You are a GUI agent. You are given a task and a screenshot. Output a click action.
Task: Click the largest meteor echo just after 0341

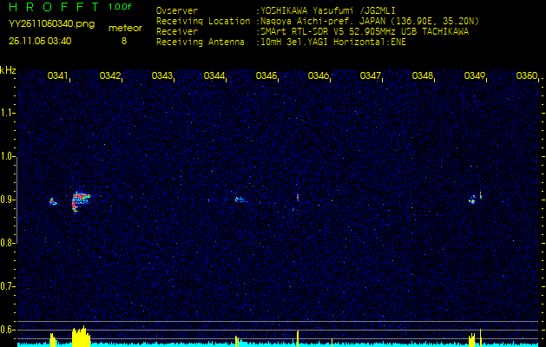[x=80, y=201]
